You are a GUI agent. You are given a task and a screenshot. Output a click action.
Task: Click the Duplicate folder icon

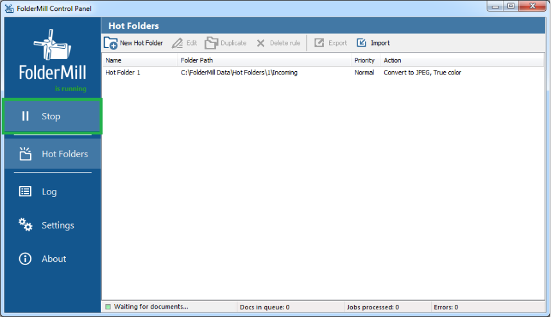[211, 43]
